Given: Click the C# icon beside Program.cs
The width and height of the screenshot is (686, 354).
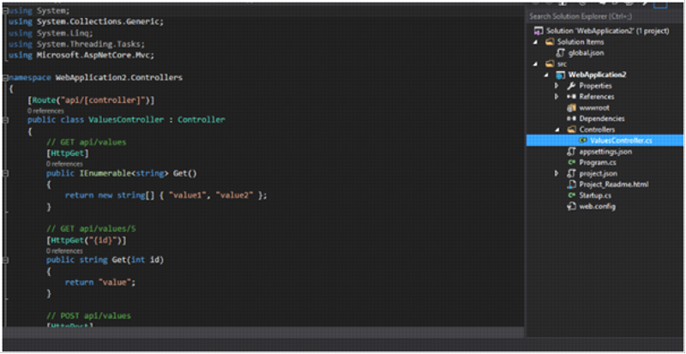Looking at the screenshot, I should [x=571, y=162].
